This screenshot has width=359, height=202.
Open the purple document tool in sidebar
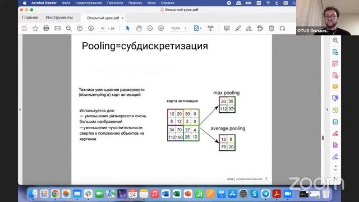[x=335, y=145]
